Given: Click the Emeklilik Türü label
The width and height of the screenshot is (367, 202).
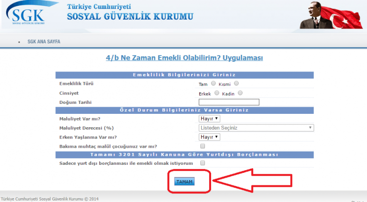Looking at the screenshot, I should (x=76, y=83).
